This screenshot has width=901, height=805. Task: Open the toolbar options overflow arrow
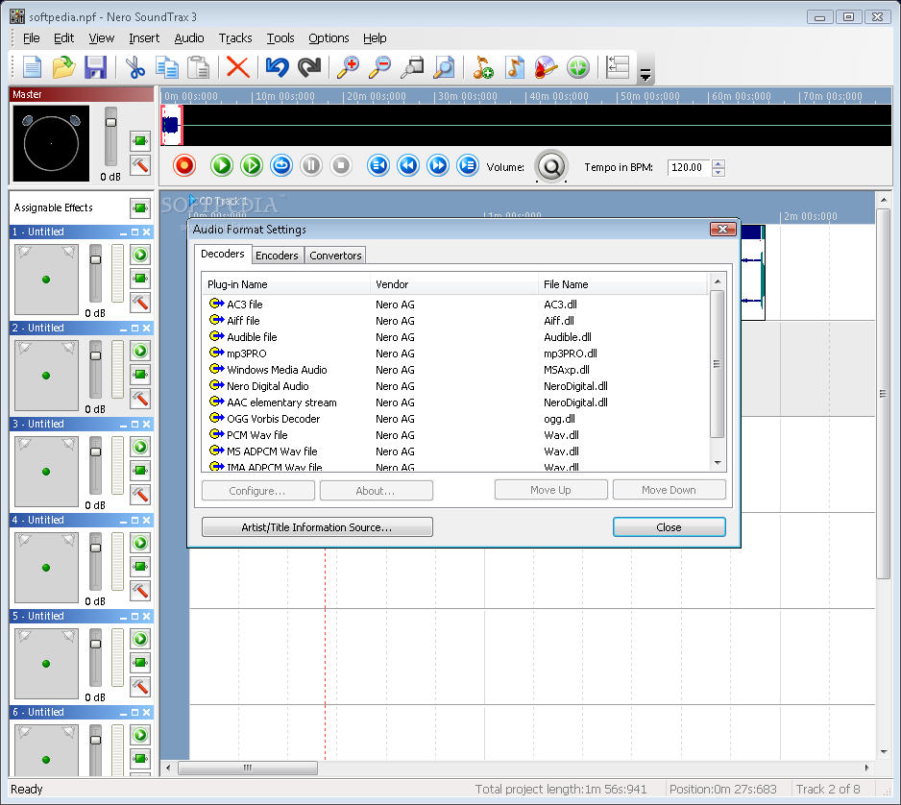[x=645, y=74]
